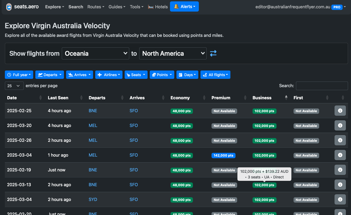Screen dimensions: 351x215
Task: Click Business 102,000 pts for 2025-02-26
Action: pos(264,140)
